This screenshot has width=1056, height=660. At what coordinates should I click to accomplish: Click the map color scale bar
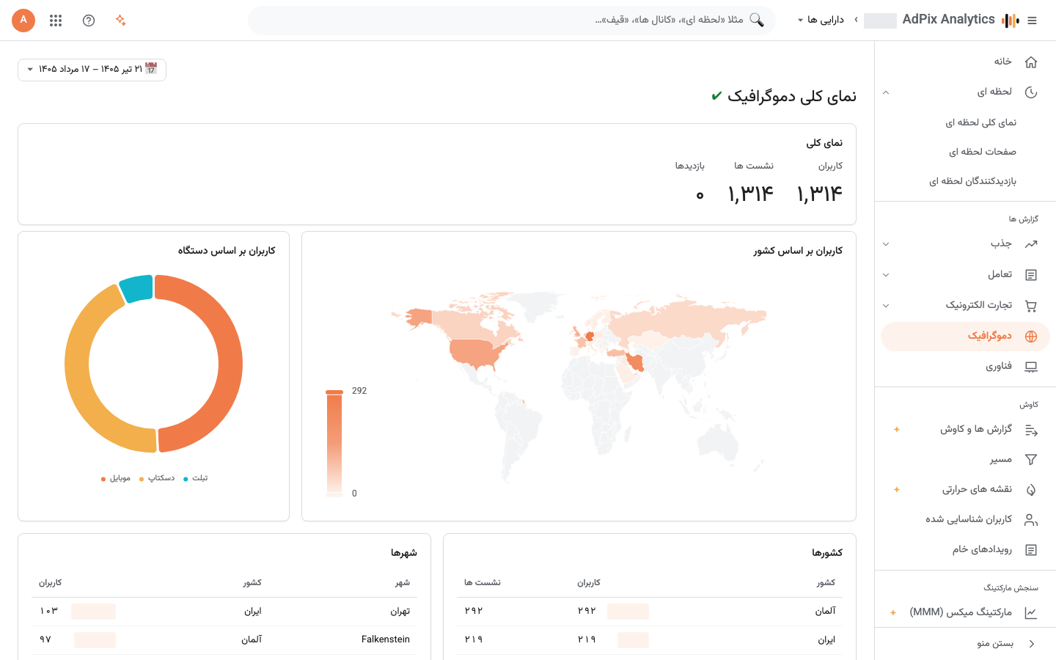pyautogui.click(x=334, y=443)
